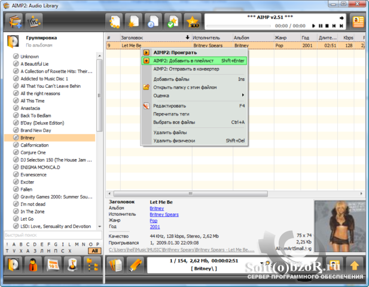Click the new files sparkle icon
This screenshot has width=369, height=287.
(x=133, y=22)
